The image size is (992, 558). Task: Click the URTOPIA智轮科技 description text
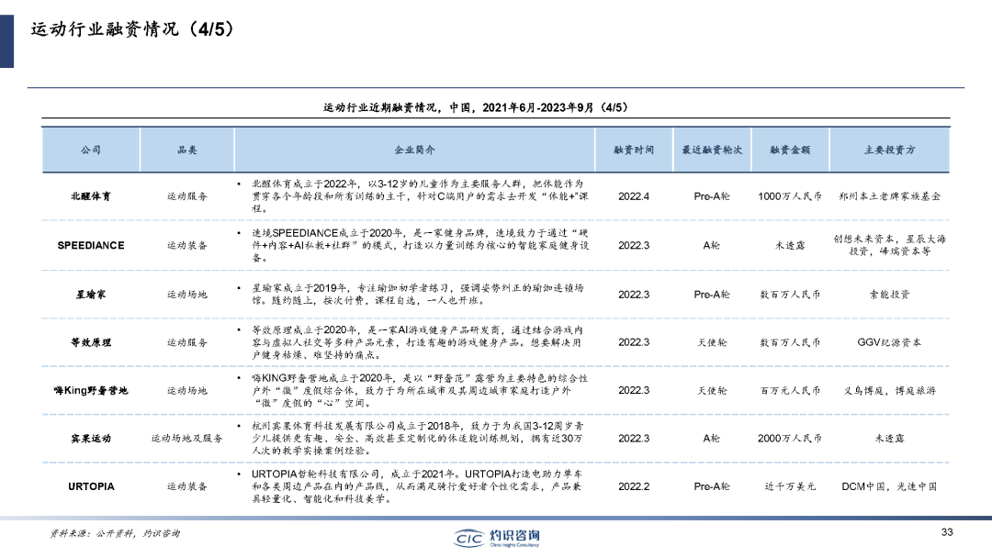417,486
